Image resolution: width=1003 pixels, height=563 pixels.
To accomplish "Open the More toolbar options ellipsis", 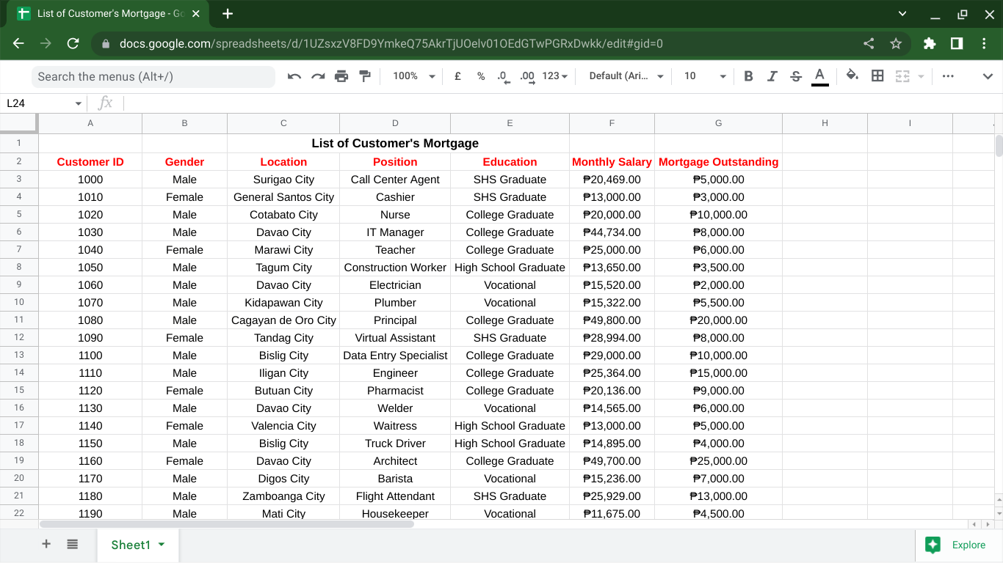I will click(x=948, y=76).
